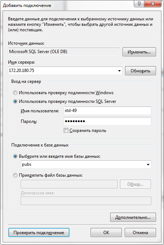Confirm with the OK button

click(x=106, y=233)
